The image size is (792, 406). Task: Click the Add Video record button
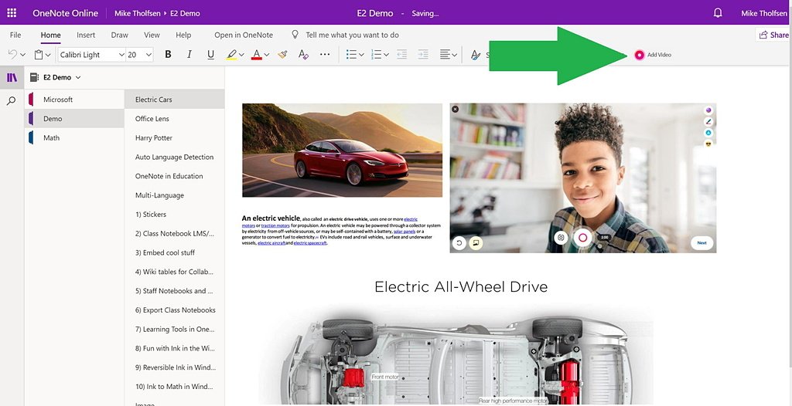tap(640, 55)
